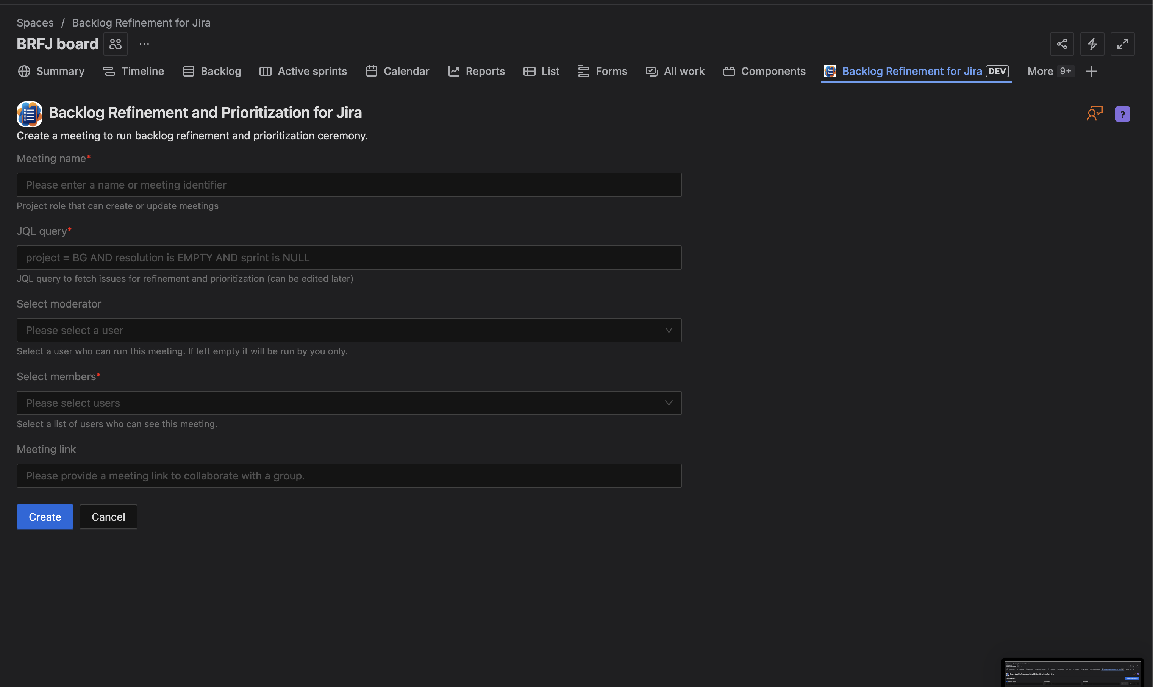Click the share icon at top right
Image resolution: width=1153 pixels, height=687 pixels.
[x=1061, y=44]
